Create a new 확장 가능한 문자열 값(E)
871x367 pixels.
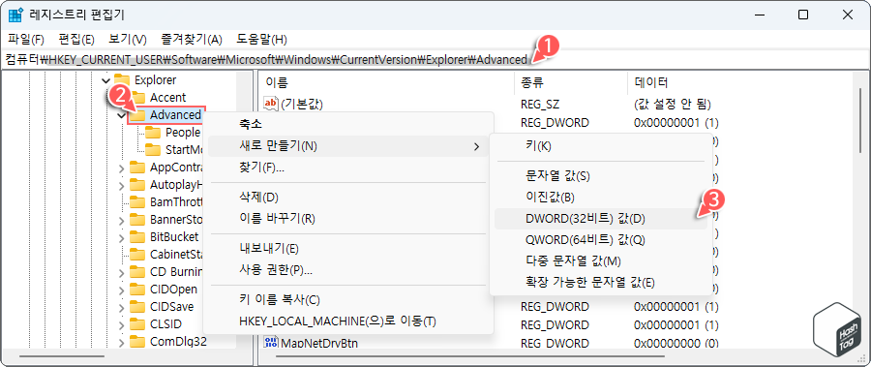(600, 283)
